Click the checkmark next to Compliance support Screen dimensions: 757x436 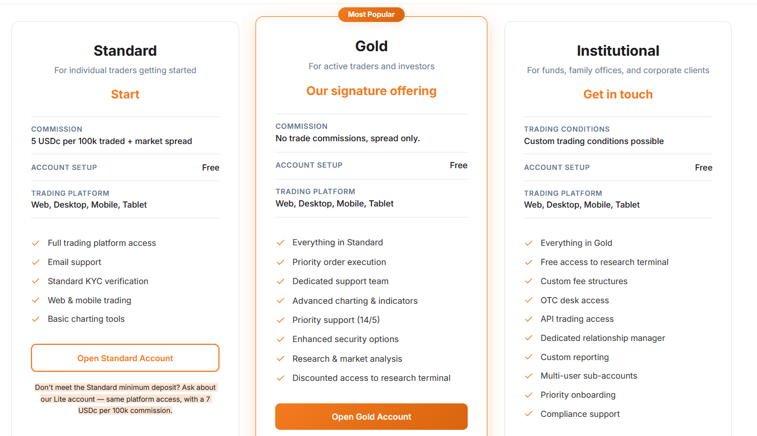[528, 414]
